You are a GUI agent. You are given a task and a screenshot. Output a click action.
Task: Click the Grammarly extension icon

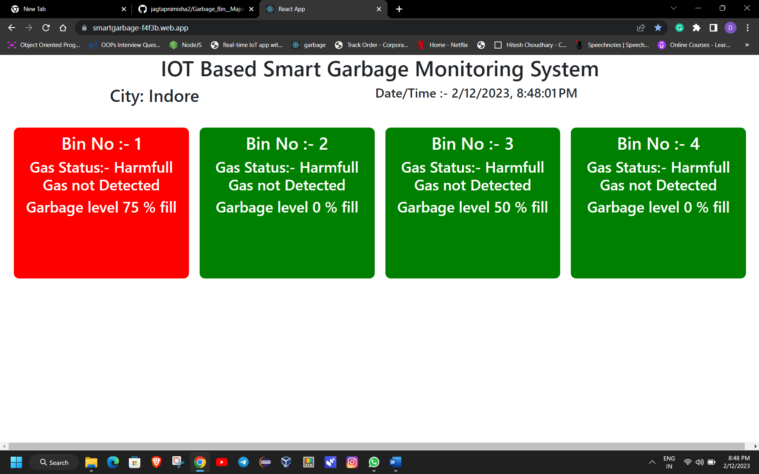pyautogui.click(x=680, y=28)
